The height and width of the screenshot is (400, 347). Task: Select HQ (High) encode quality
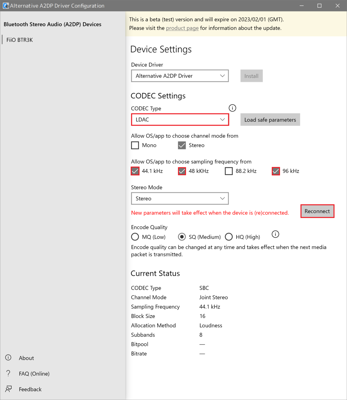(x=229, y=237)
